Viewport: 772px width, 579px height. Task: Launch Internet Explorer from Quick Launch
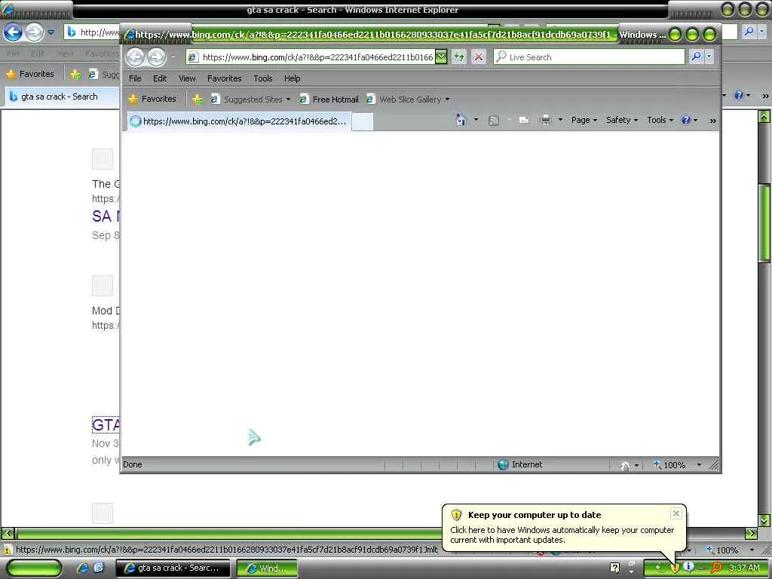pos(82,568)
